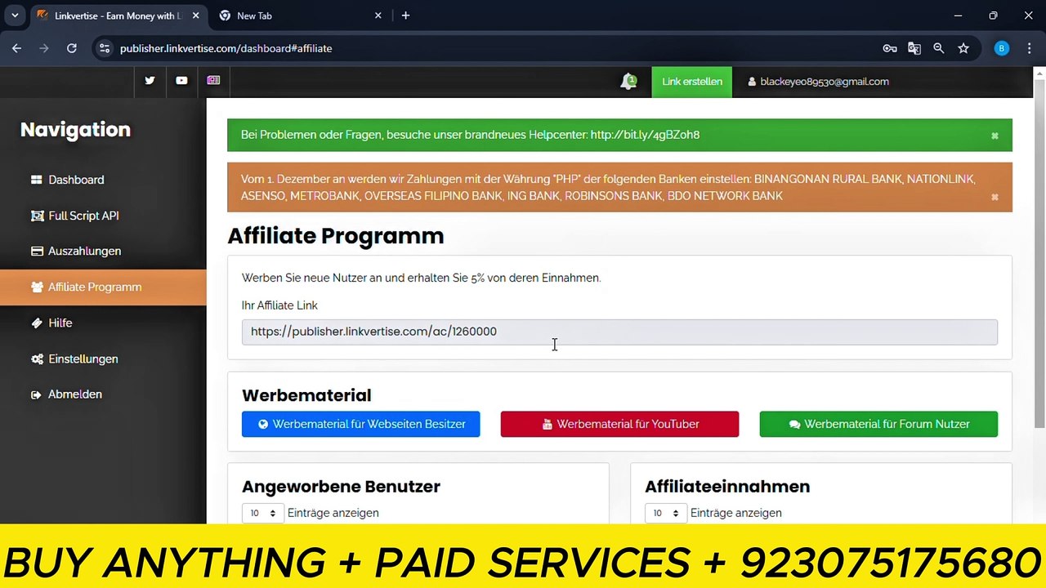The image size is (1046, 588).
Task: Open the blackeyeo89530@gmail.com account menu
Action: coord(818,82)
